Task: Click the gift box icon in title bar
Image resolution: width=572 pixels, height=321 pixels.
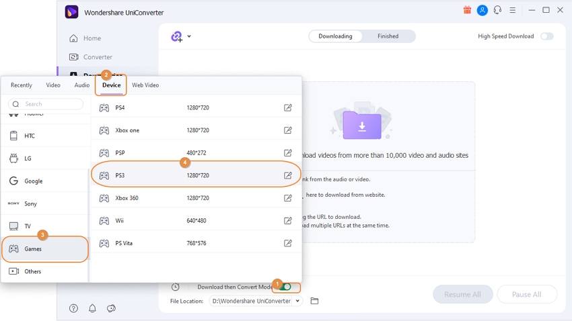Action: (x=468, y=11)
